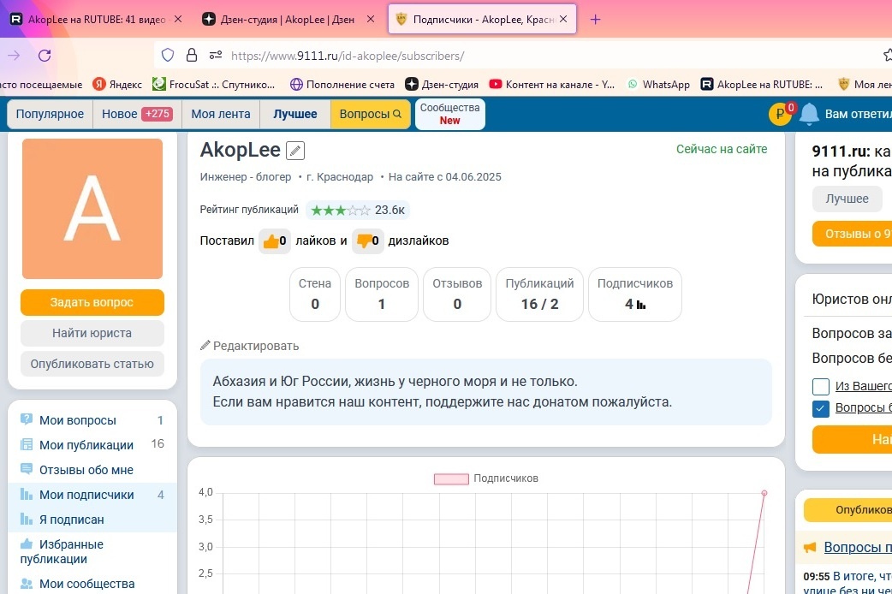Click the Отзывов 0 stat card
Viewport: 892px width, 594px height.
coord(457,294)
